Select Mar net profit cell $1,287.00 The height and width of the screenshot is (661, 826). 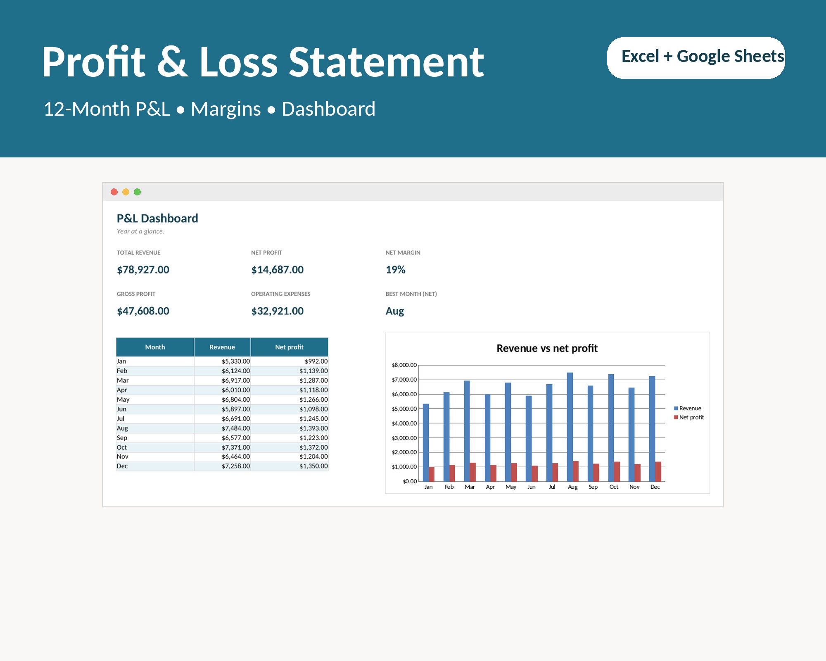(289, 380)
